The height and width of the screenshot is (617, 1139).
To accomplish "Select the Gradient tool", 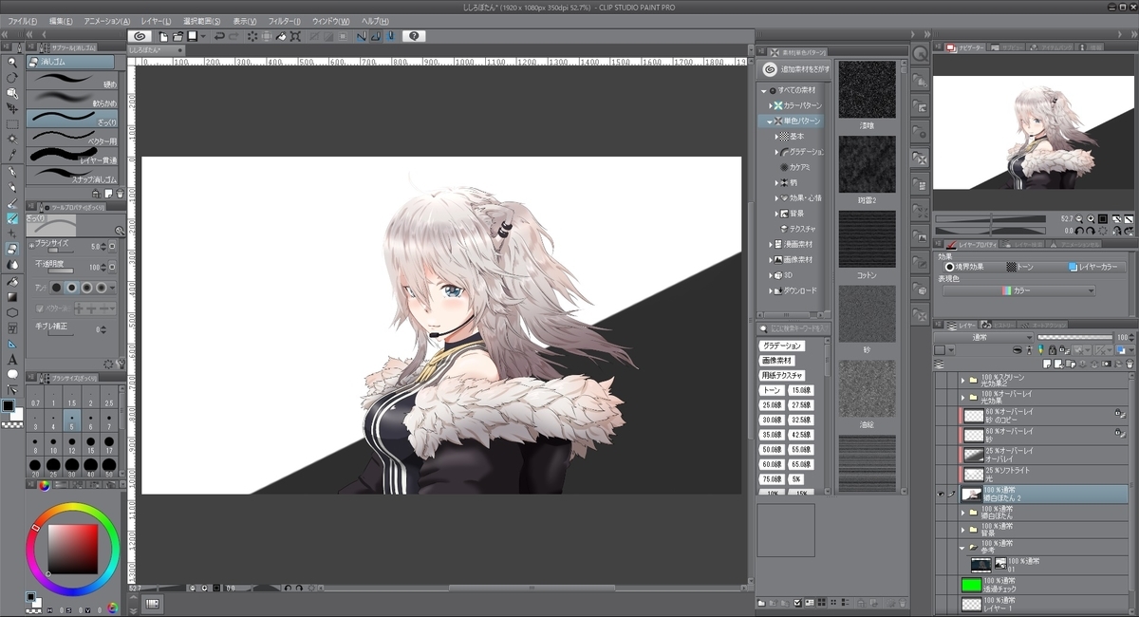I will (12, 296).
